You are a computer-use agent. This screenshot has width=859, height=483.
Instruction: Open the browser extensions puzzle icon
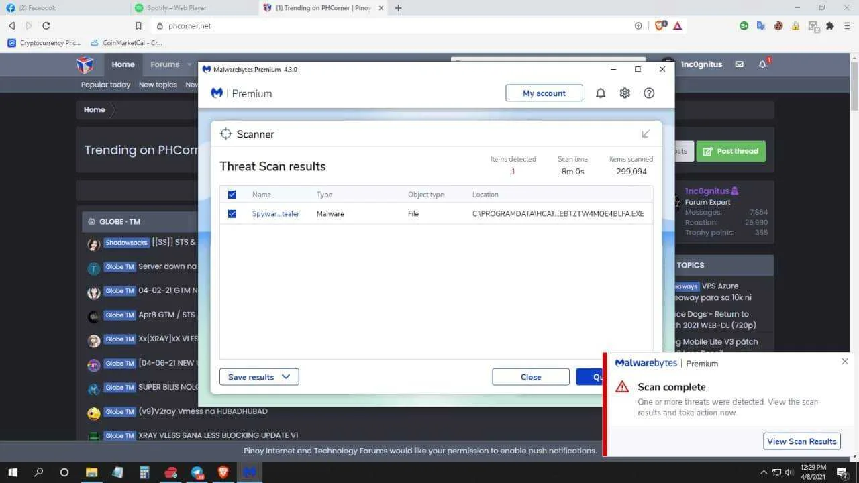[x=830, y=25]
